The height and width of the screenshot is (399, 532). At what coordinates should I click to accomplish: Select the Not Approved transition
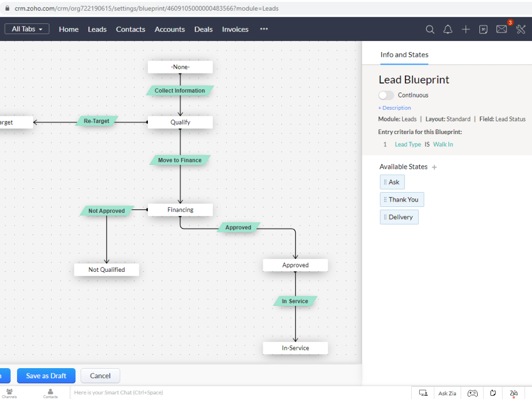click(x=106, y=211)
